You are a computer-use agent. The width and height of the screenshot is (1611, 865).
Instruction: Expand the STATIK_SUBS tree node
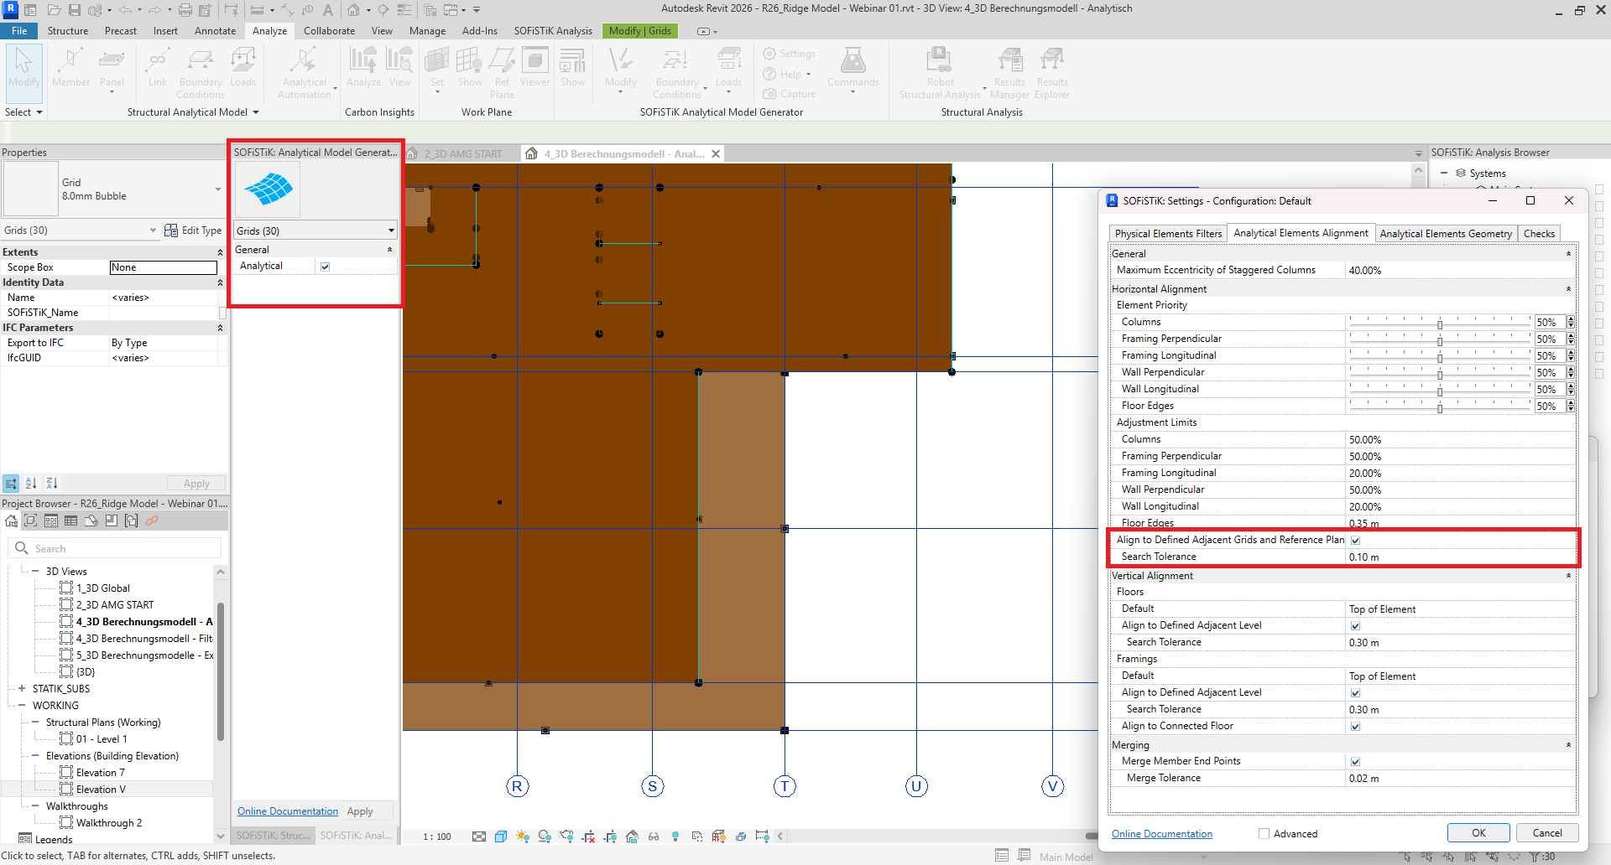point(22,688)
